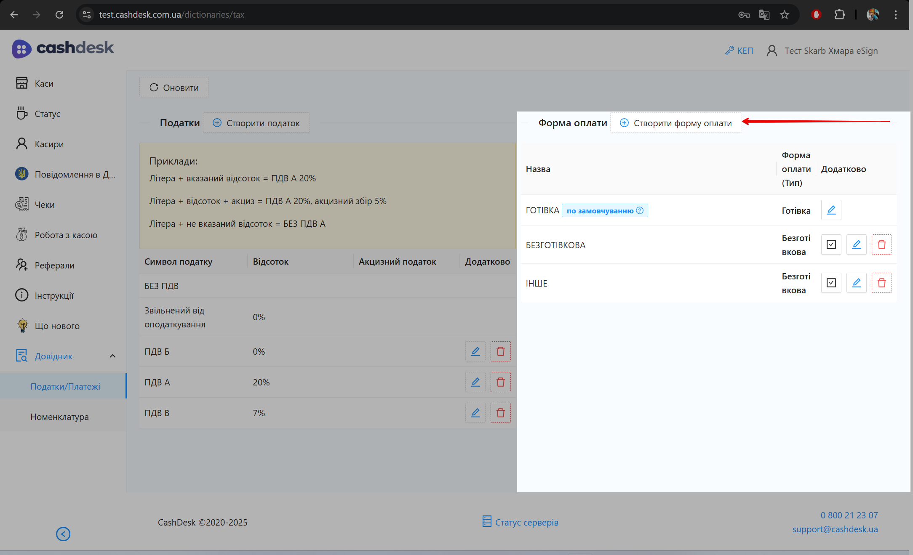This screenshot has height=555, width=913.
Task: Open Номенклатура submenu item
Action: [x=59, y=417]
